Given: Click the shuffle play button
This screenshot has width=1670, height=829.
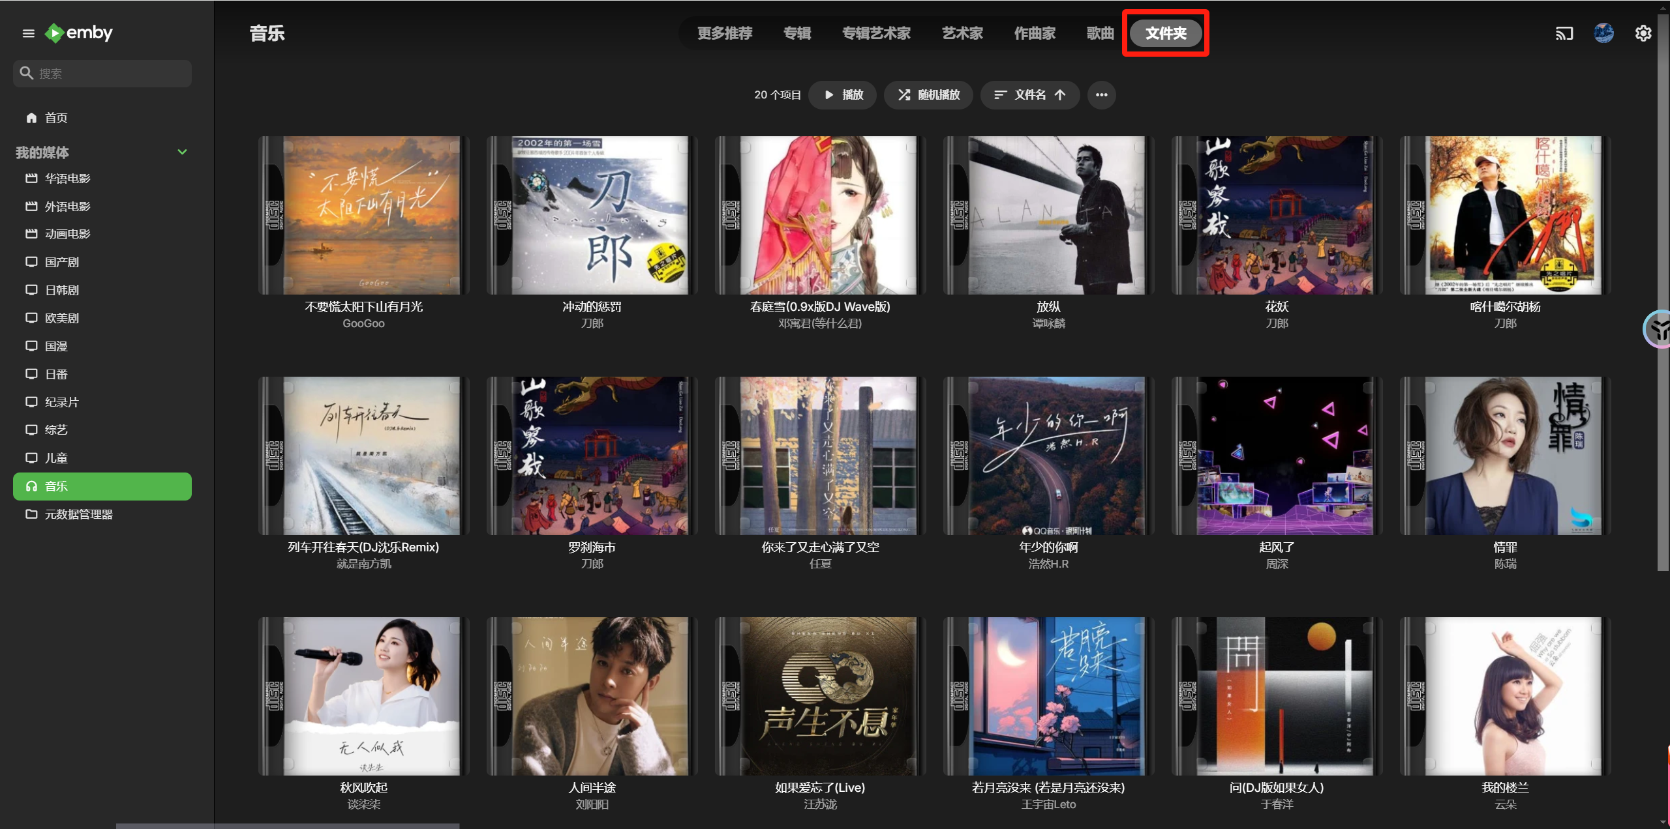Looking at the screenshot, I should 928,95.
